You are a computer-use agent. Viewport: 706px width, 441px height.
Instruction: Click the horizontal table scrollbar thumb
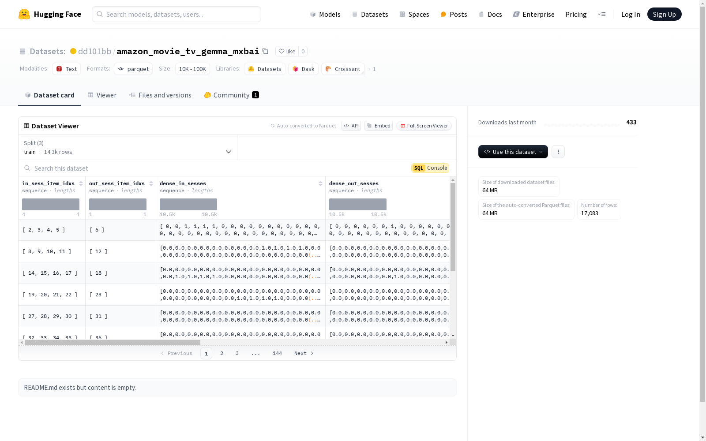click(x=113, y=342)
